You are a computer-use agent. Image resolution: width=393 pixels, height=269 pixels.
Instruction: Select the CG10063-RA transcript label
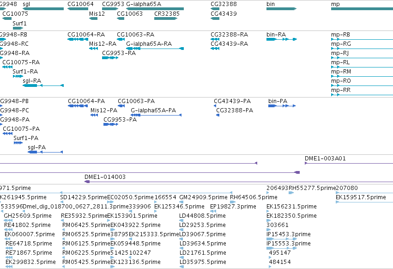pos(136,34)
